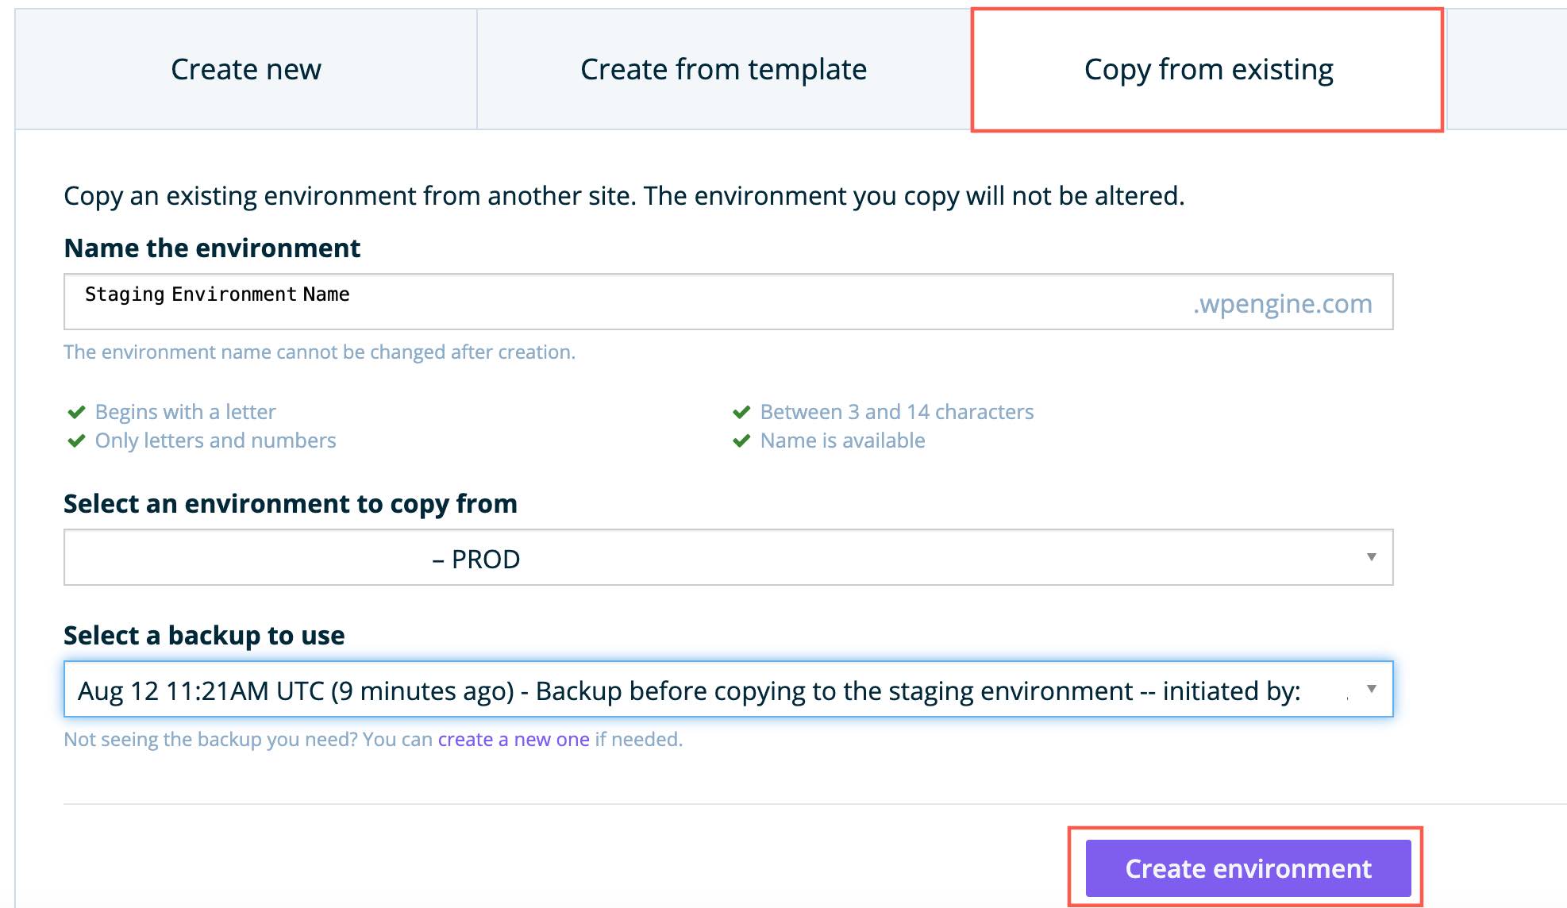Switch to the Create new tab
Image resolution: width=1567 pixels, height=908 pixels.
(x=244, y=69)
